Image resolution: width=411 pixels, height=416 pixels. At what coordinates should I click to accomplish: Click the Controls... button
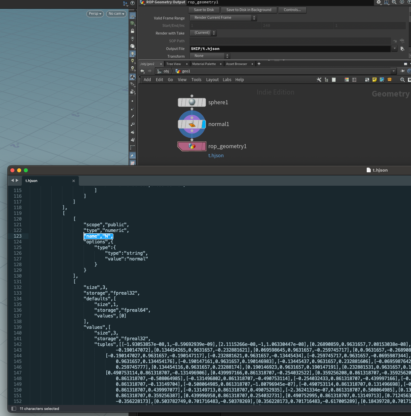point(292,10)
